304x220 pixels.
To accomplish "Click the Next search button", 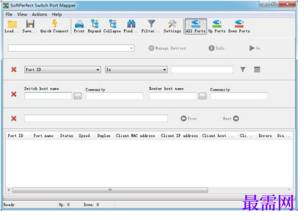I will pyautogui.click(x=231, y=119).
